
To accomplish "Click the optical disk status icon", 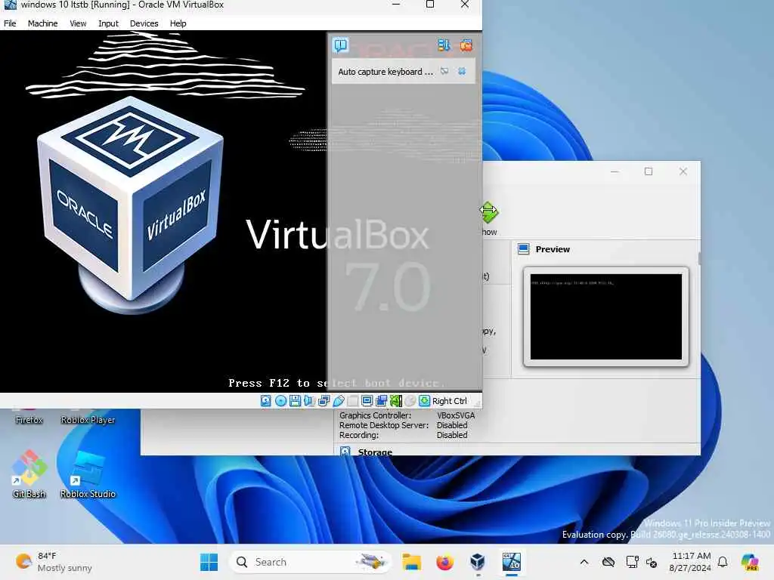I will (280, 401).
